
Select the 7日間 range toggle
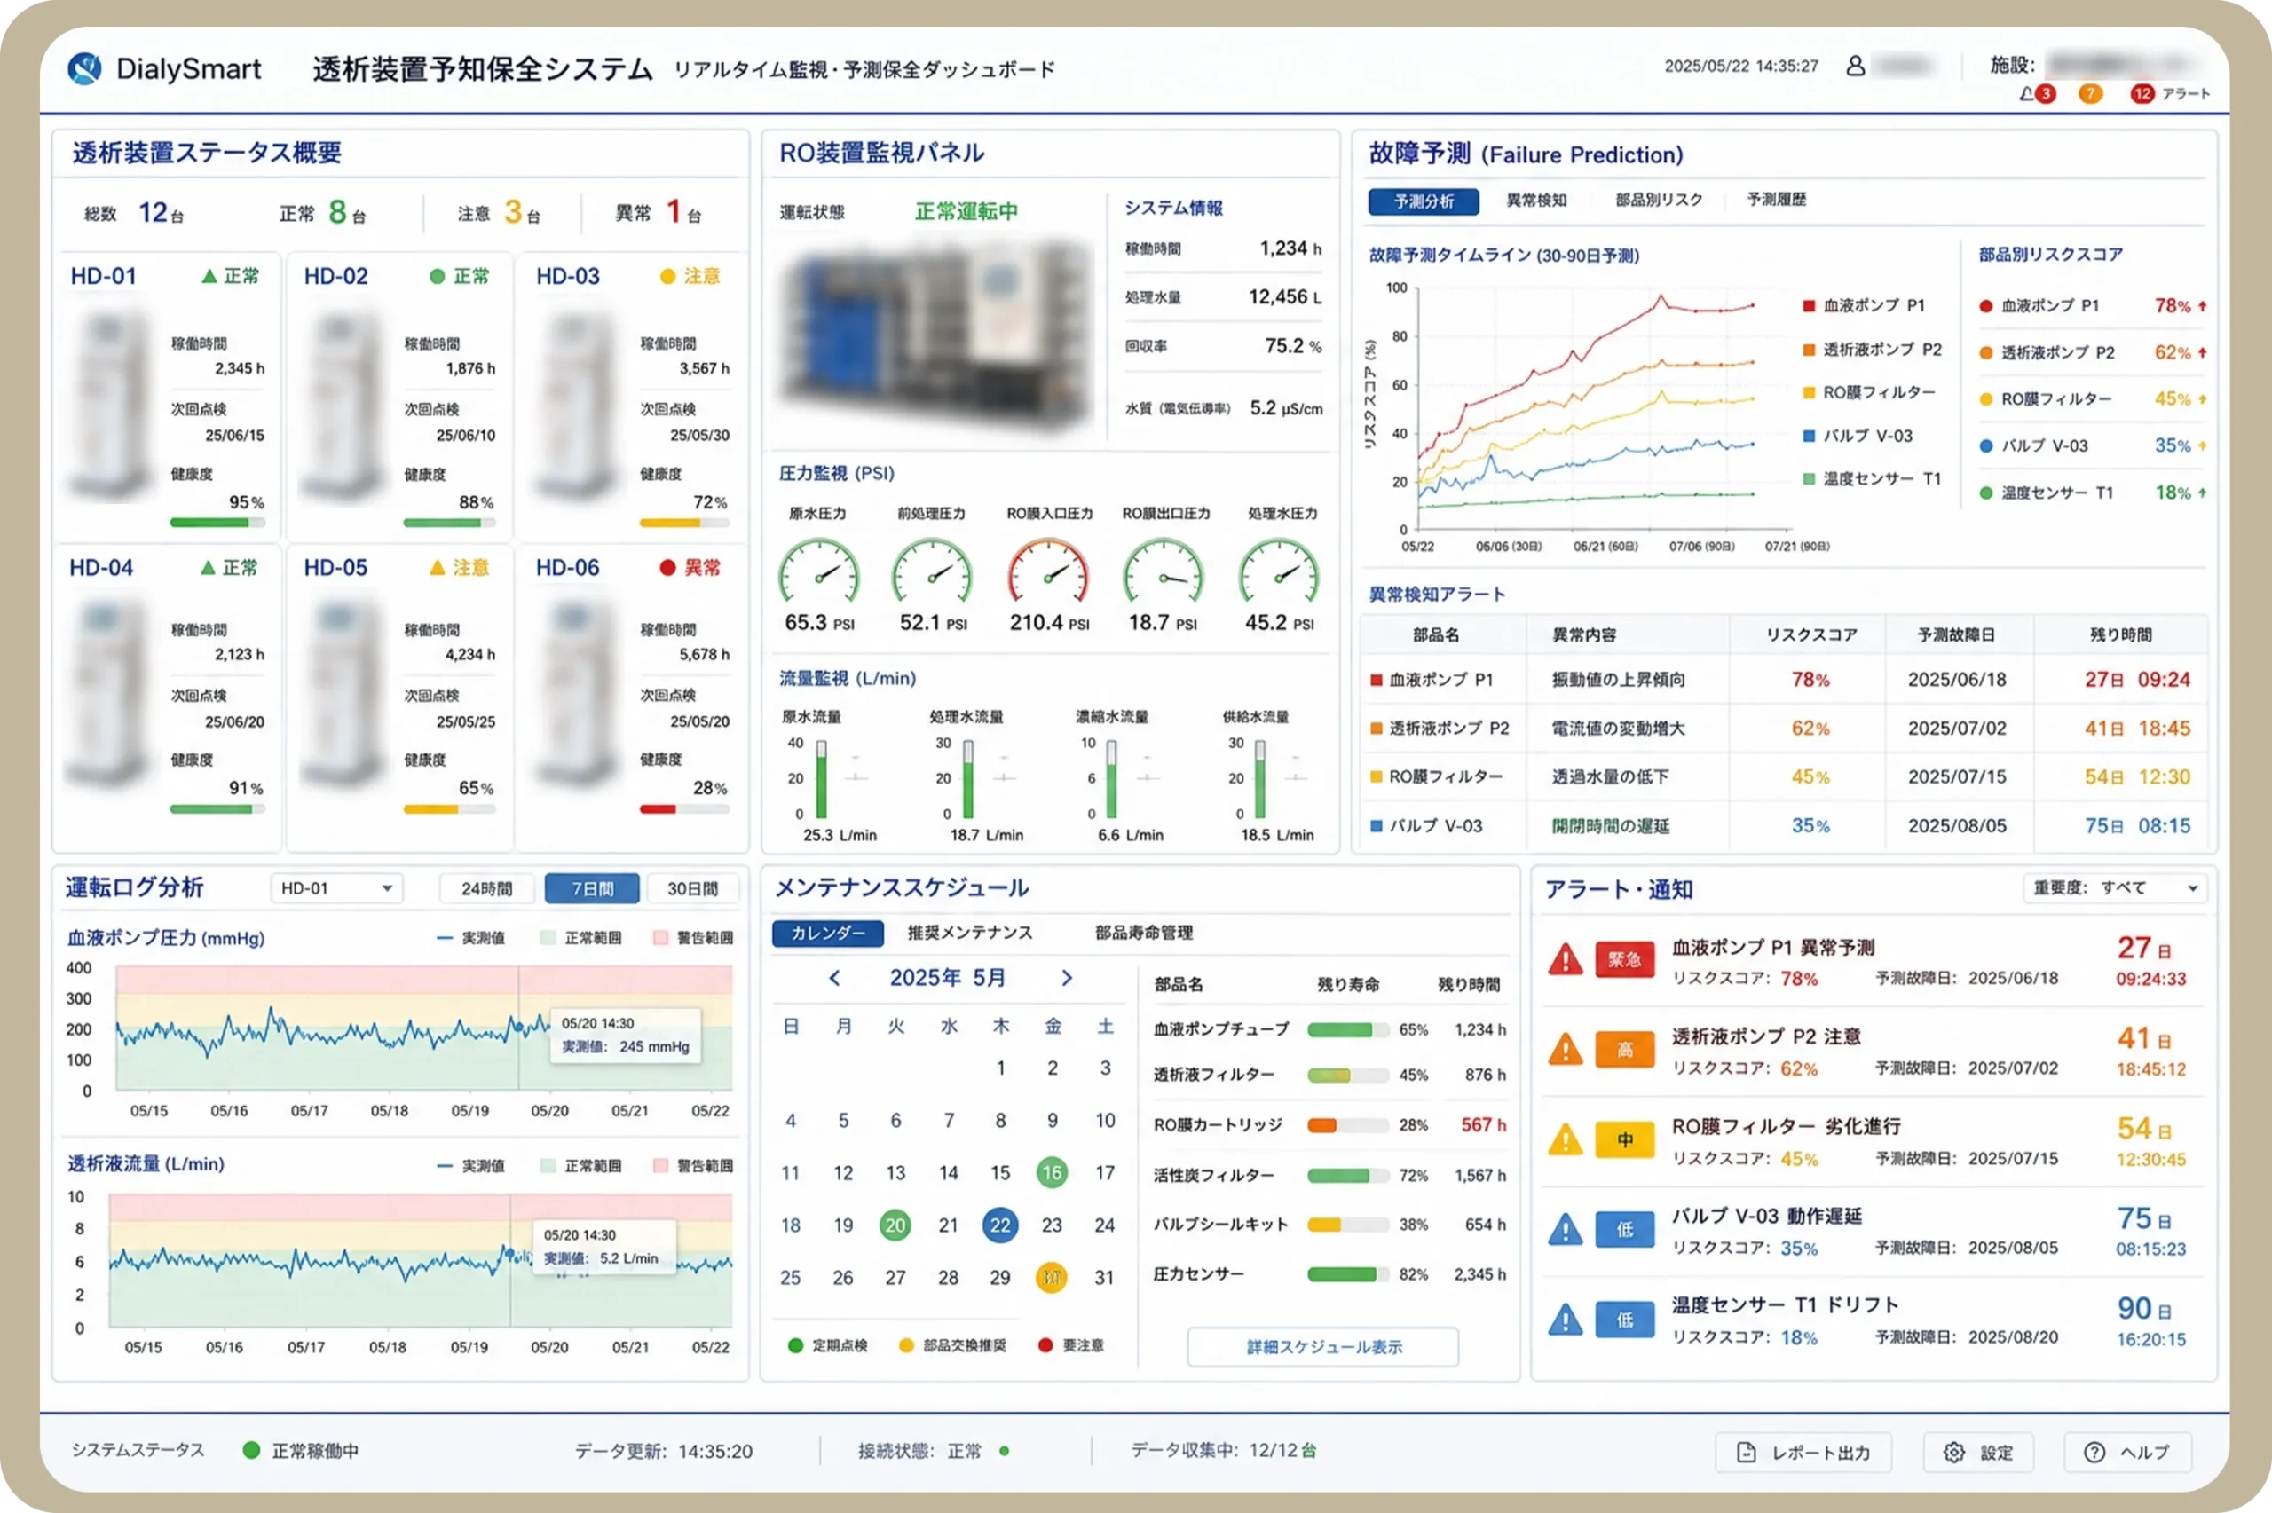point(592,887)
